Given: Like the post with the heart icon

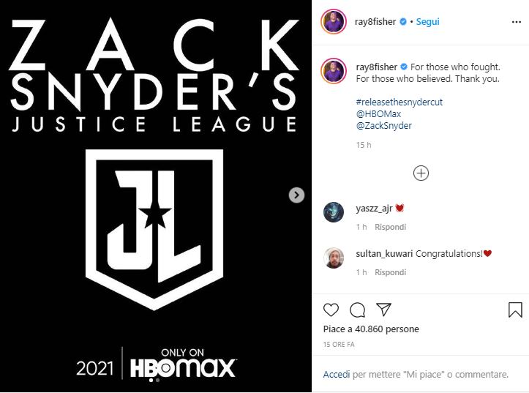Looking at the screenshot, I should pos(331,310).
